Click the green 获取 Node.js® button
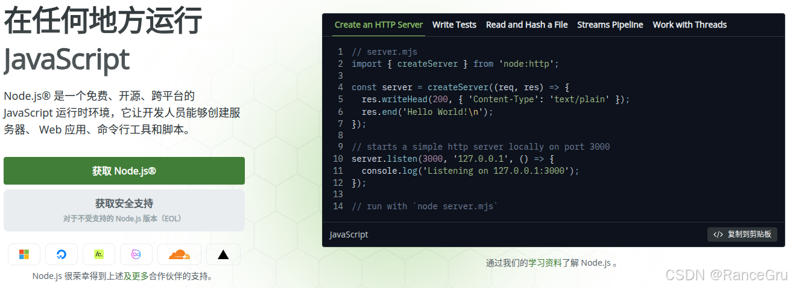This screenshot has height=288, width=790. point(124,171)
